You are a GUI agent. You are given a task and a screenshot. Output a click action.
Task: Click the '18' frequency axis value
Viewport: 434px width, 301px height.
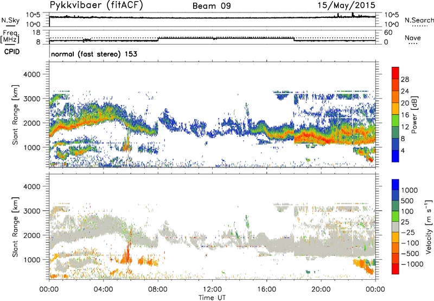tap(36, 33)
